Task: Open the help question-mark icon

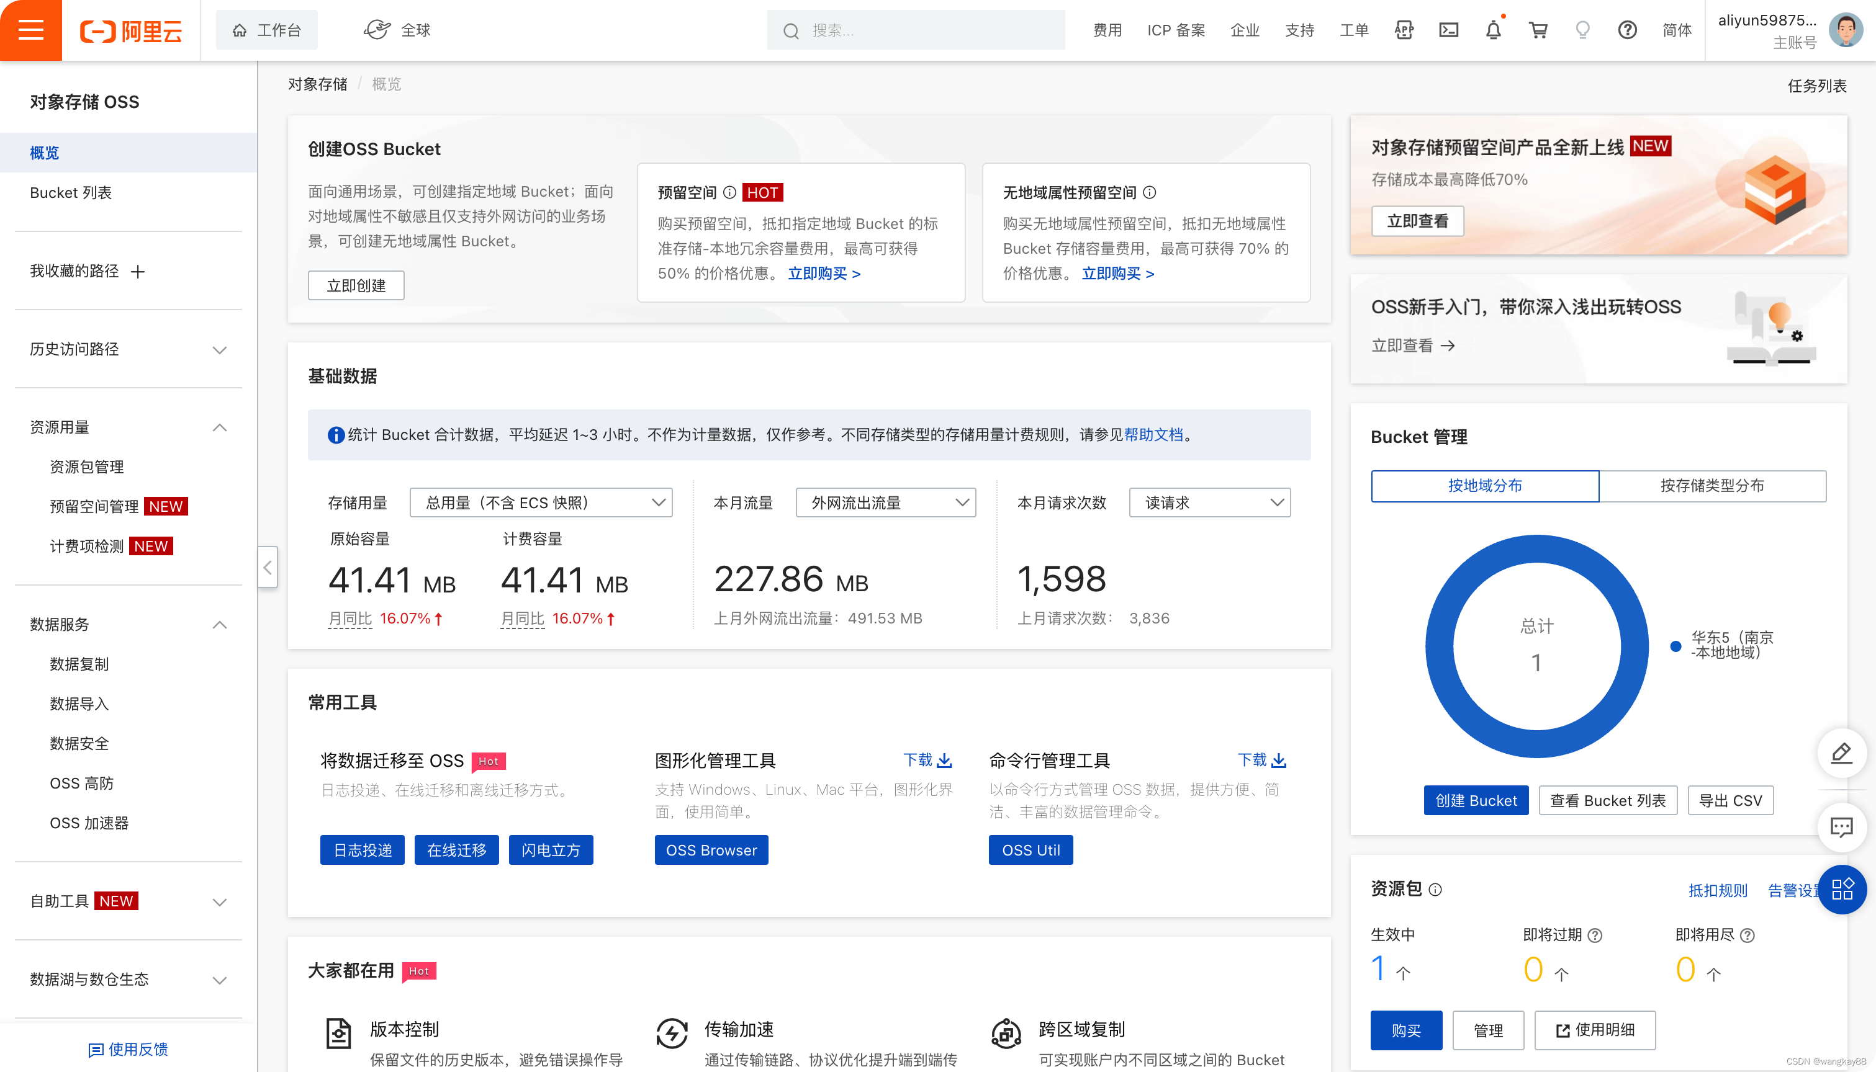Action: point(1627,30)
